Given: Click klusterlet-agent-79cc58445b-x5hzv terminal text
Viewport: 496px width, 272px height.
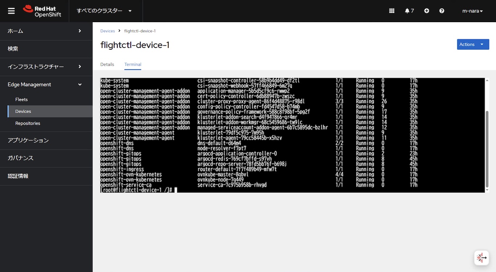Looking at the screenshot, I should (x=240, y=138).
